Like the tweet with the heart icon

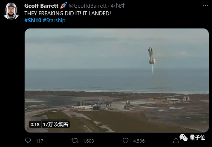(x=126, y=141)
